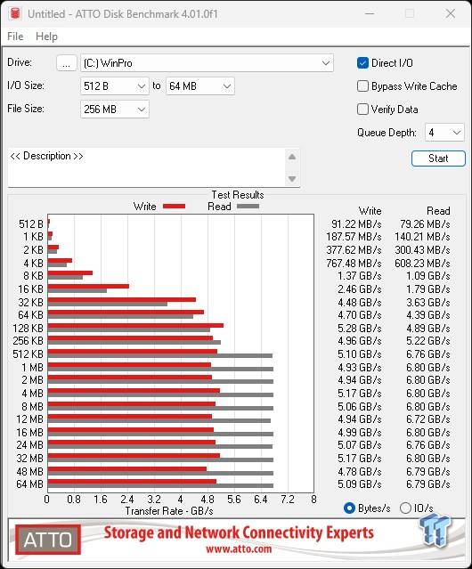Click the browse drive ellipsis button
This screenshot has width=472, height=569.
[x=67, y=63]
